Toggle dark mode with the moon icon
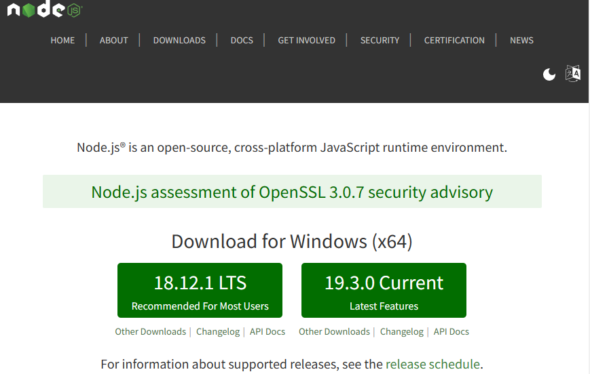Viewport: 590px width, 374px height. coord(549,75)
